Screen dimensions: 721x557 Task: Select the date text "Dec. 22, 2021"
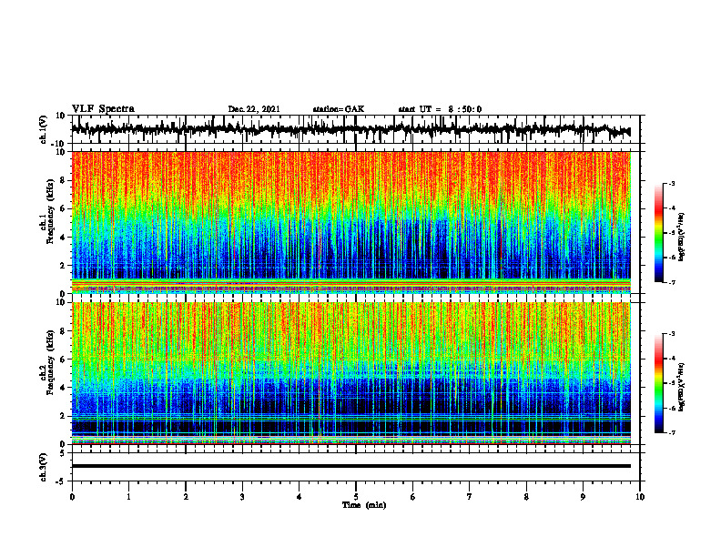pyautogui.click(x=254, y=109)
